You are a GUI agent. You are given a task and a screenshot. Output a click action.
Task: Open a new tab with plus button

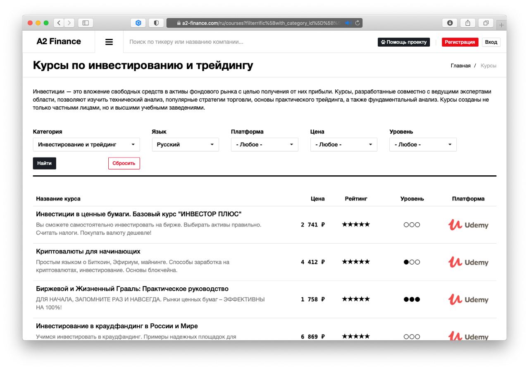(502, 25)
